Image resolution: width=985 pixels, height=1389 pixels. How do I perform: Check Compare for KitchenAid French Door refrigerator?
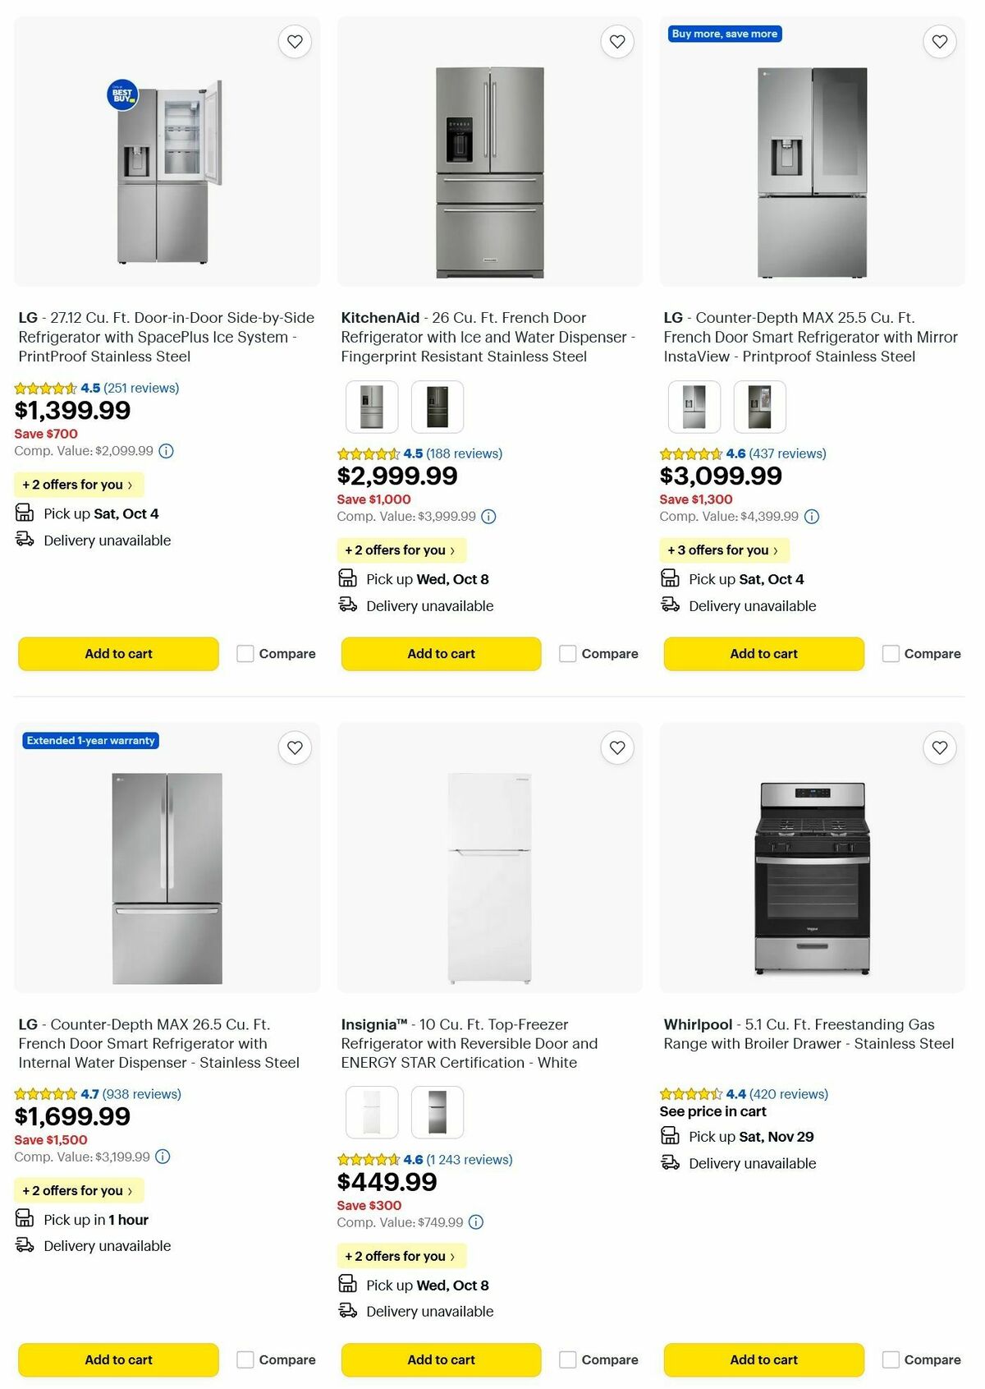[568, 653]
